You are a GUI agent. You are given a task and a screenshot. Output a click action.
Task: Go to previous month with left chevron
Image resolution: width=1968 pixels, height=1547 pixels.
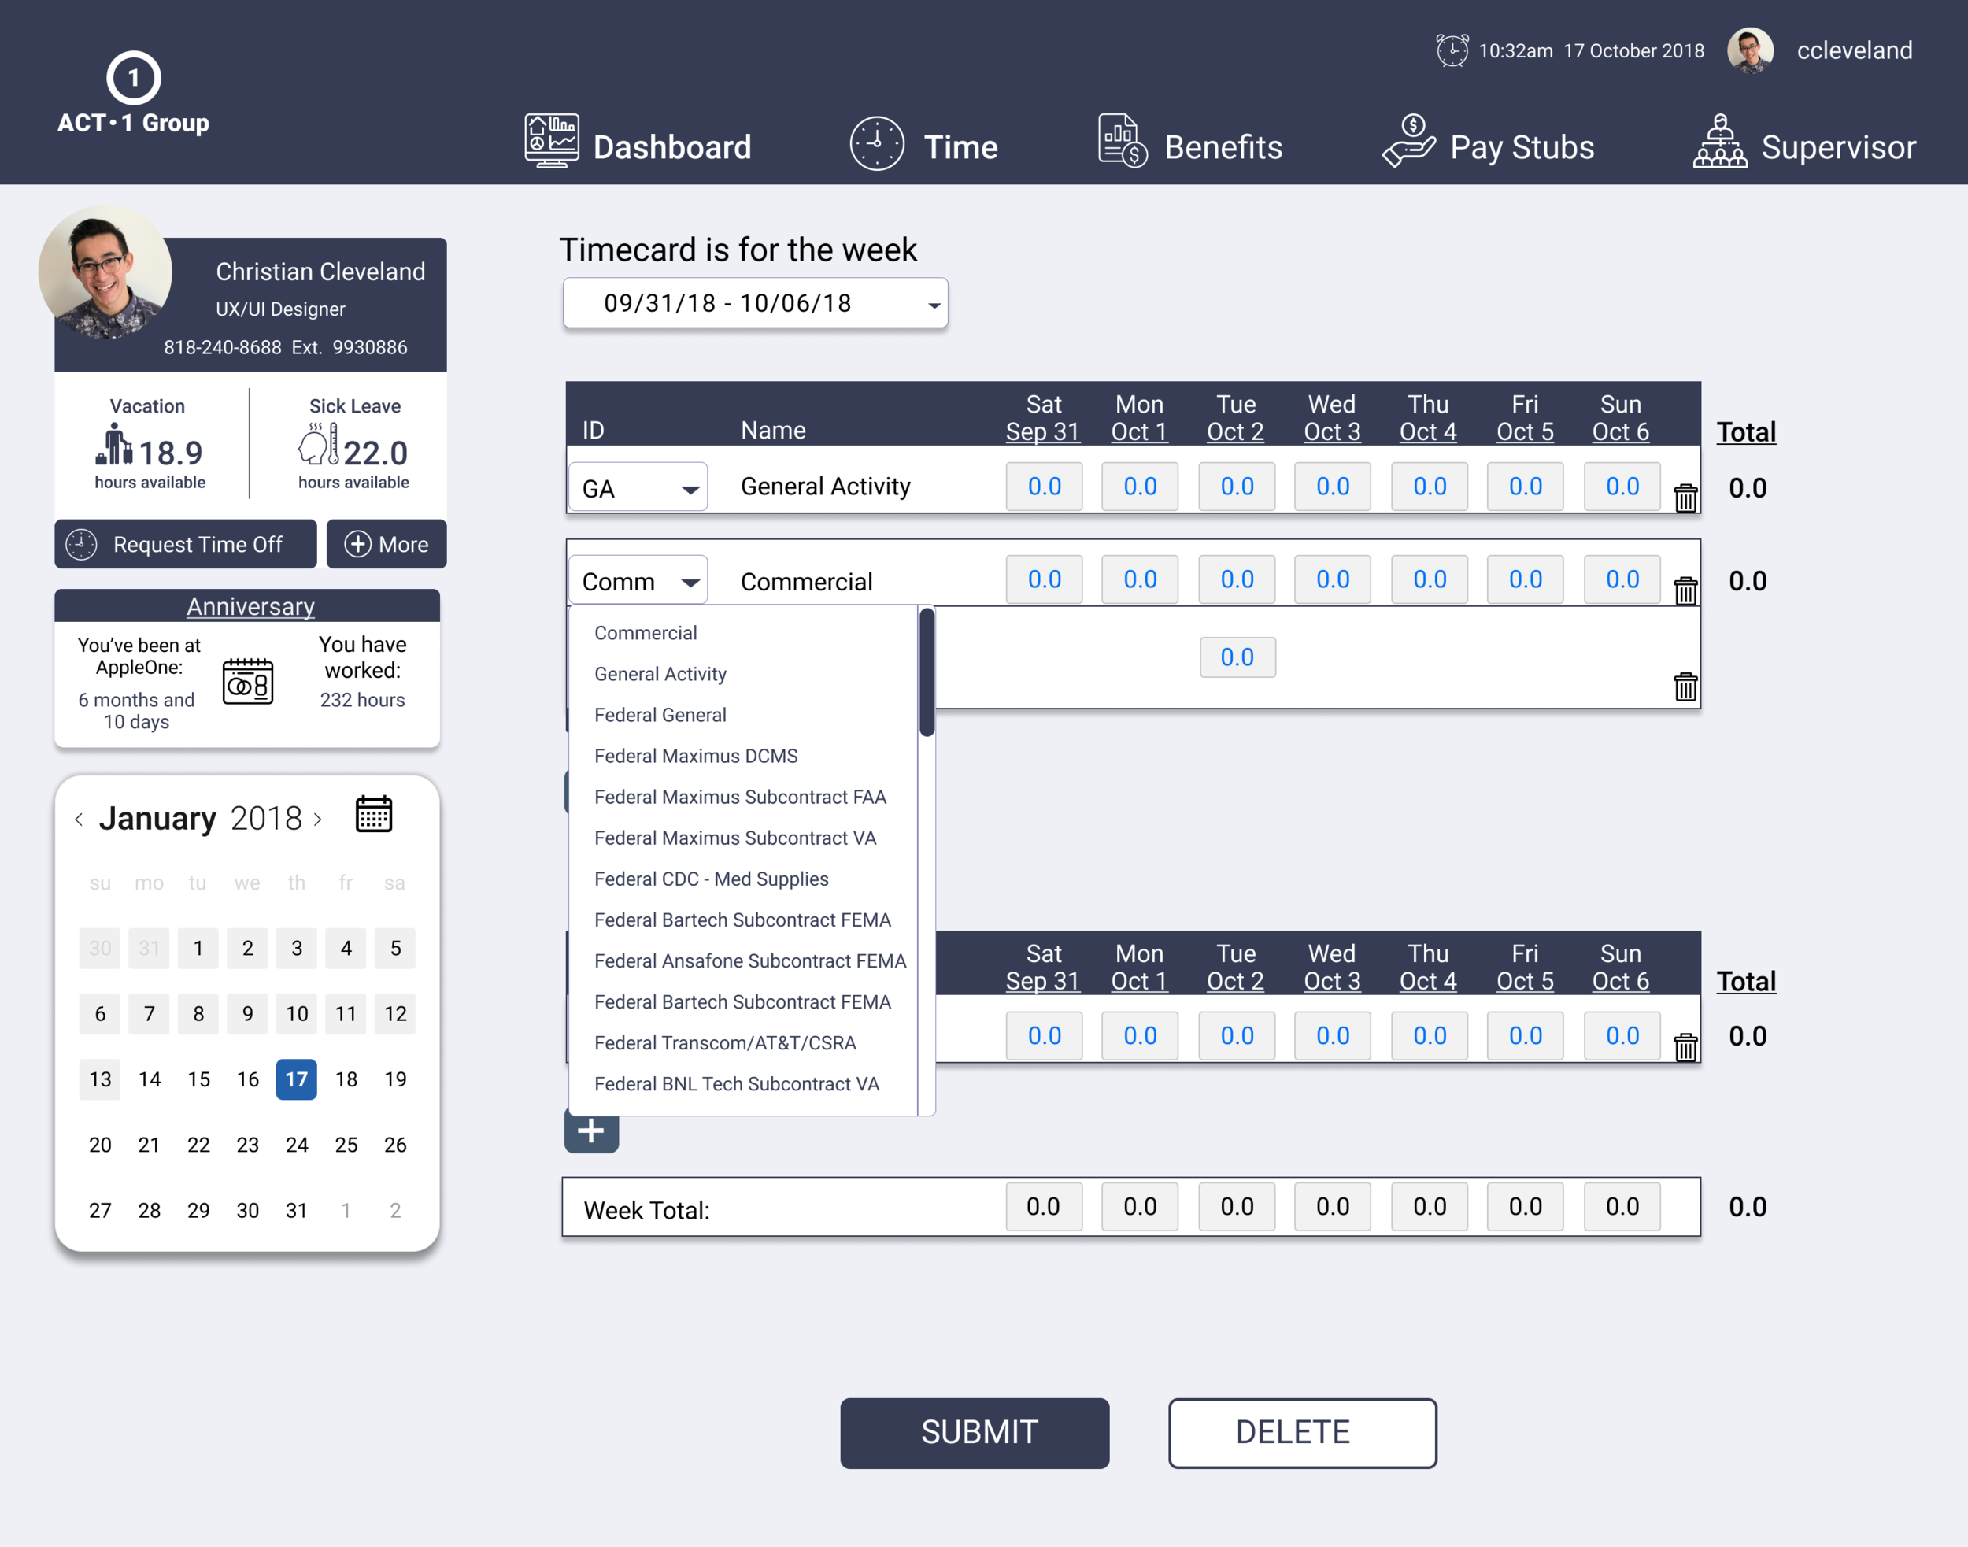79,819
